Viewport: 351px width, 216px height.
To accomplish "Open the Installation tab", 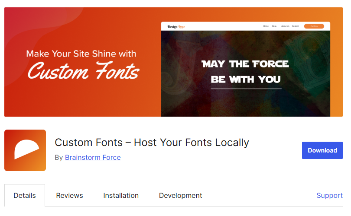I will [121, 195].
